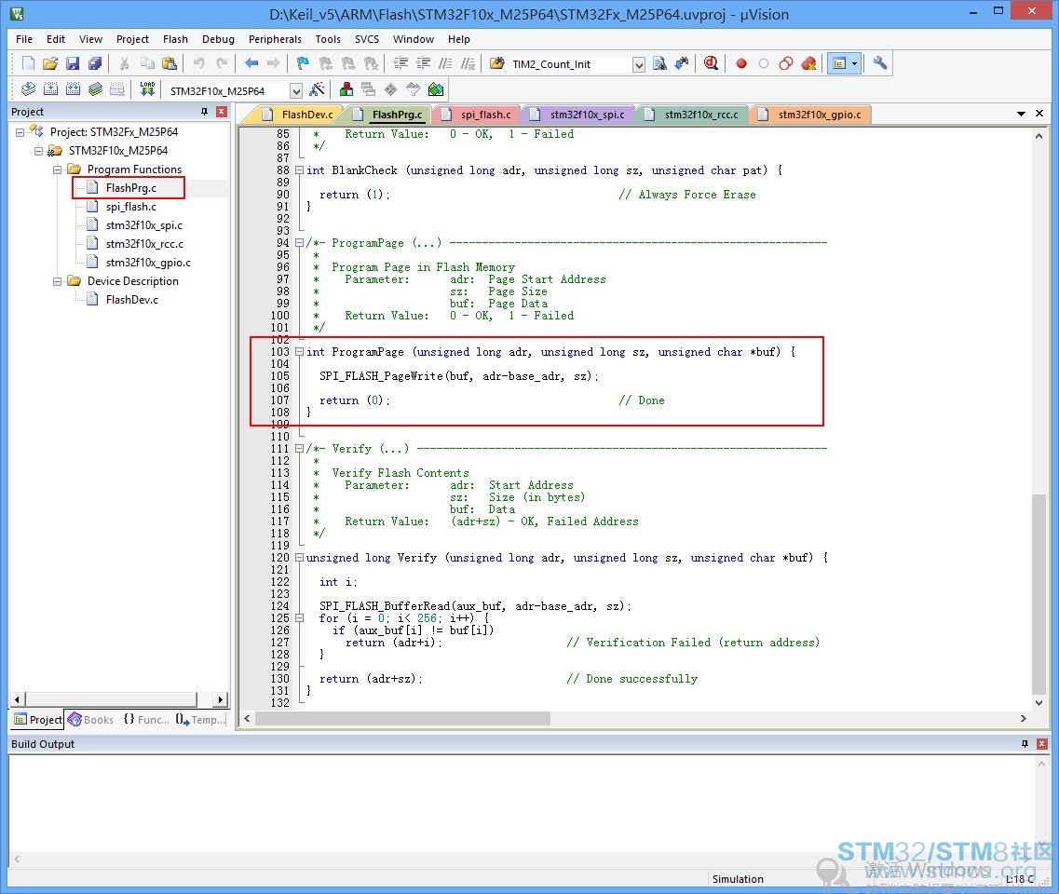Switch to the stm32f10x_rcc.c editor tab

(x=693, y=115)
